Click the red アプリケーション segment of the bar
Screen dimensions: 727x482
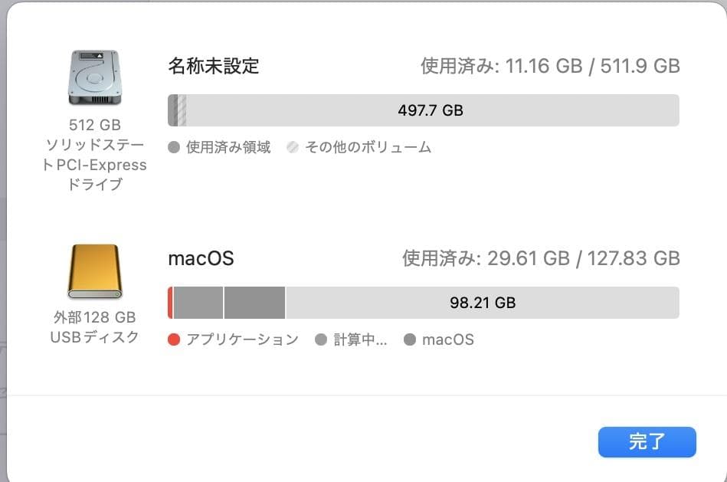[170, 303]
